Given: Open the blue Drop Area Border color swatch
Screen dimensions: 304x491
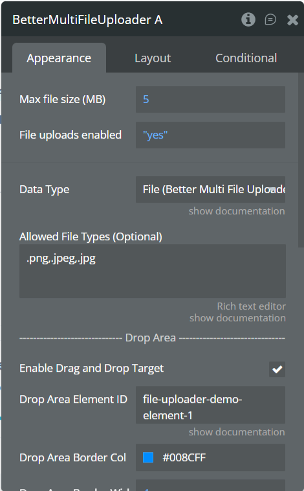Looking at the screenshot, I should (x=148, y=457).
